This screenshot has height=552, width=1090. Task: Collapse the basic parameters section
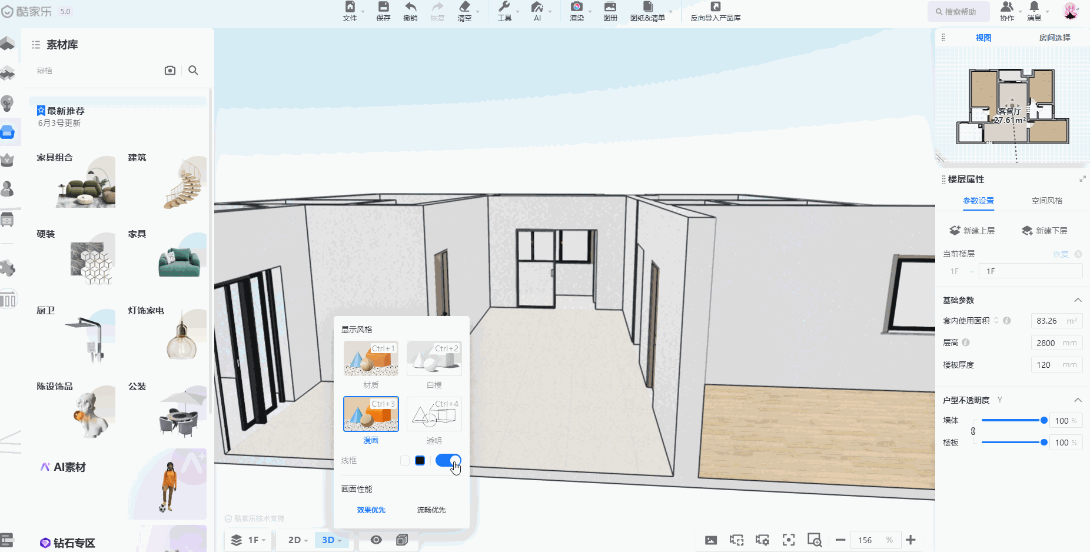(x=1078, y=300)
